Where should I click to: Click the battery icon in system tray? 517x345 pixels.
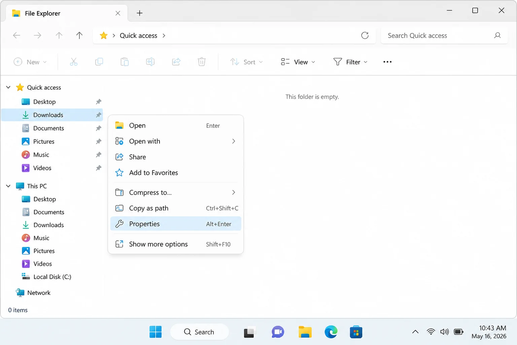coord(458,332)
